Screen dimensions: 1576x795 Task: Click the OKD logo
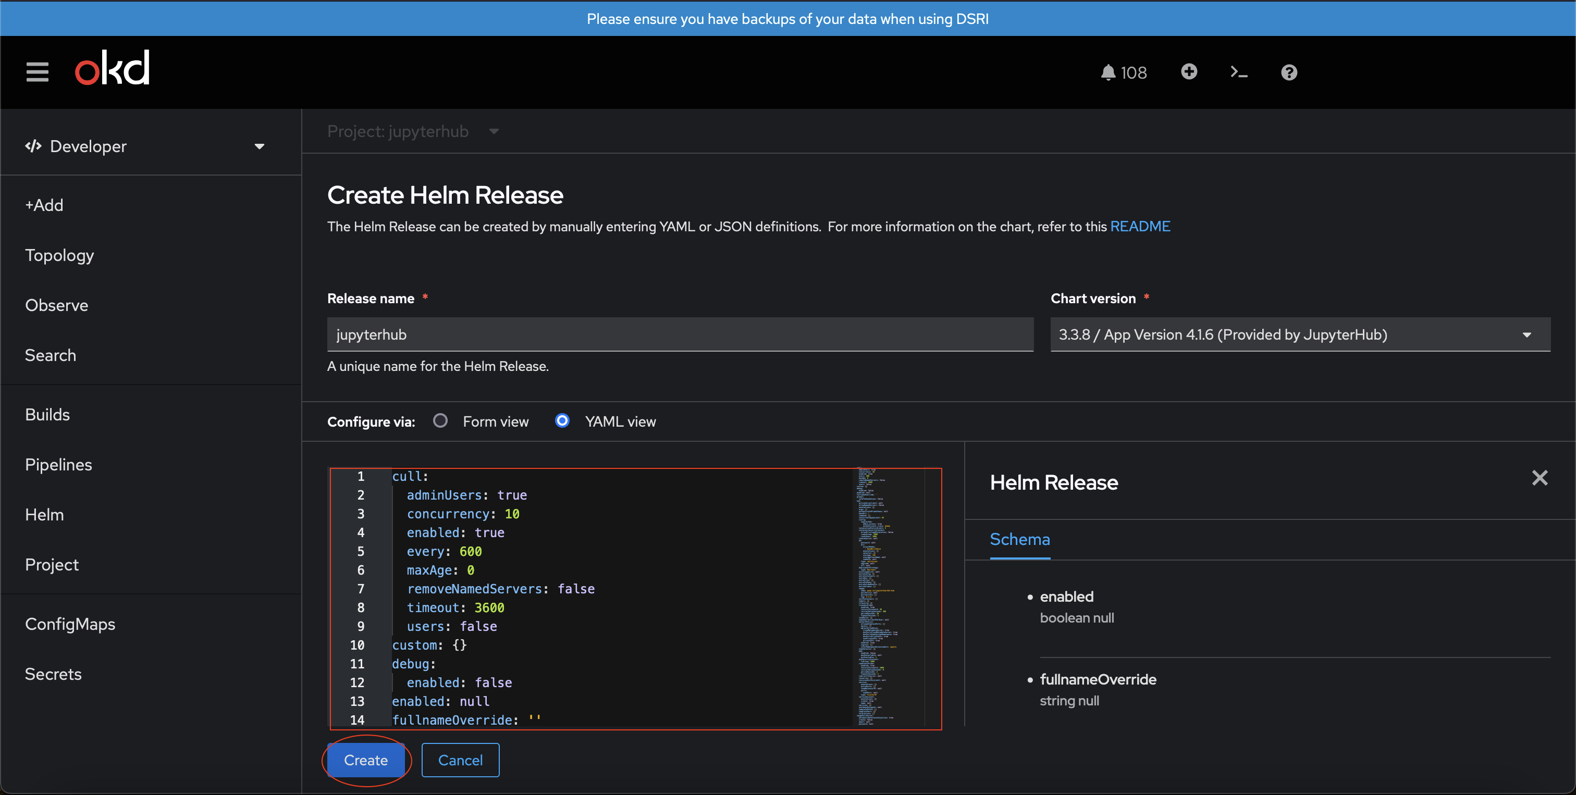coord(112,68)
